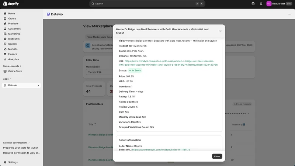Open 'Preparing your store for launch' conversation
Viewport: 295px width, 166px height.
pos(21,148)
